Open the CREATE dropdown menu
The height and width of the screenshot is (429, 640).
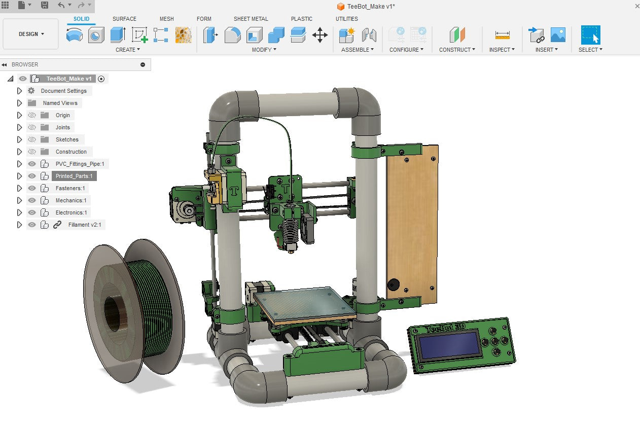coord(128,50)
